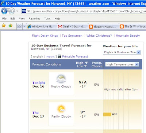Expand the High Temperatures dropdown
146x133 pixels.
point(122,64)
